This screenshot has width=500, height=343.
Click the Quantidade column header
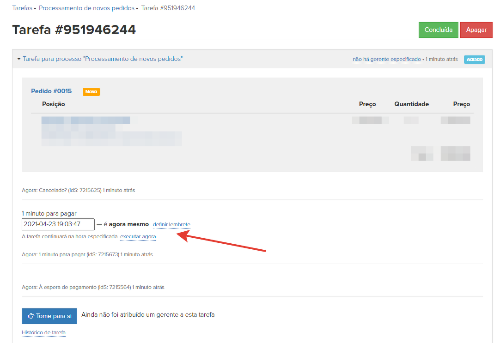[x=411, y=104]
